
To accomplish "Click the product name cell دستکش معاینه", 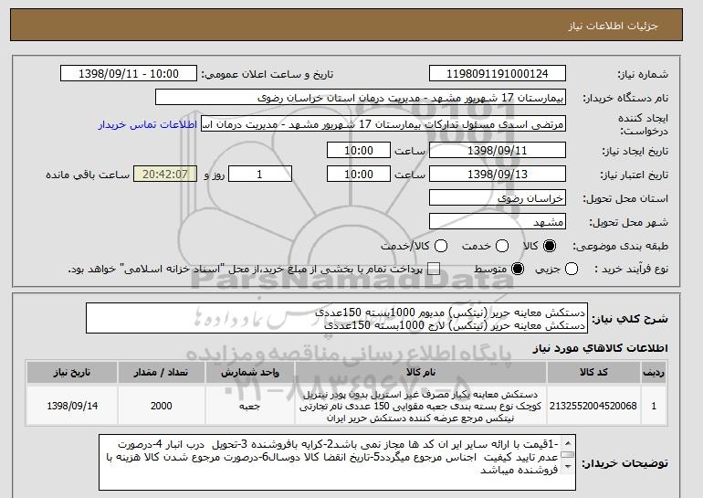I will [421, 406].
